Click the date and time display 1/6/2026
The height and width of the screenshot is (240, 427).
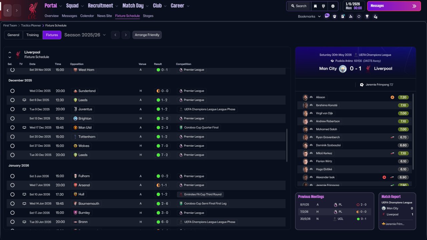[x=354, y=6]
